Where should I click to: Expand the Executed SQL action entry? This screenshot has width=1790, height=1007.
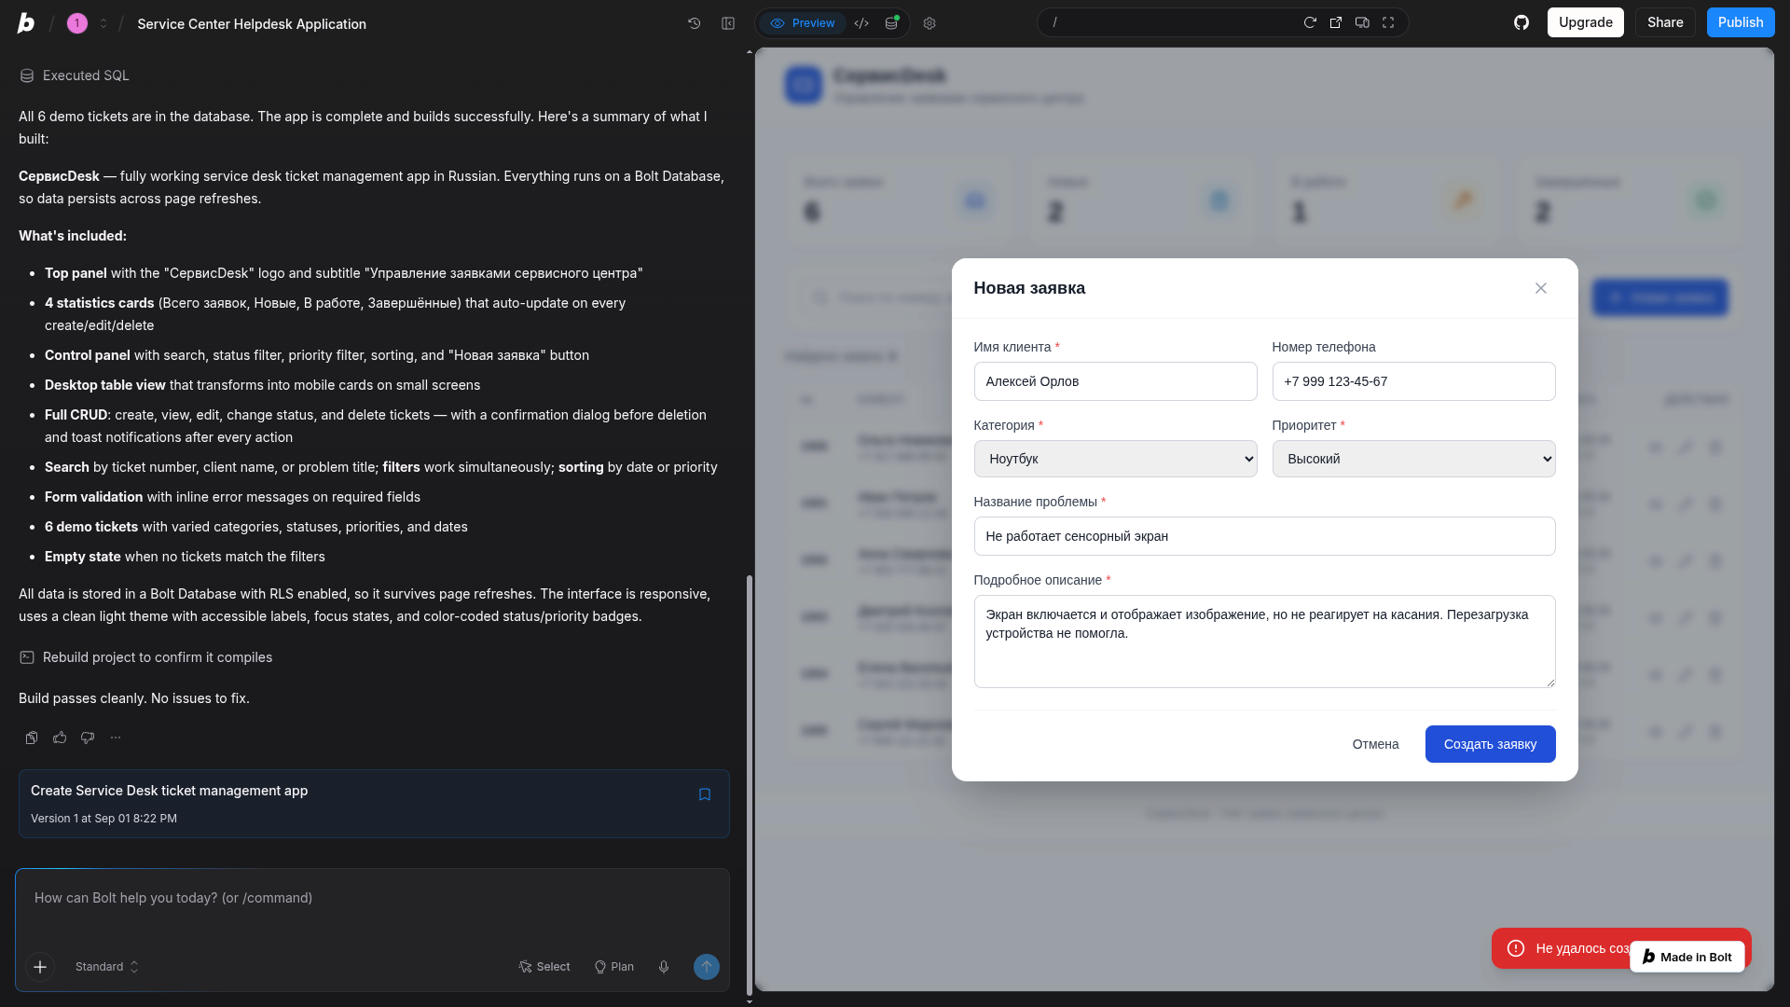[86, 76]
